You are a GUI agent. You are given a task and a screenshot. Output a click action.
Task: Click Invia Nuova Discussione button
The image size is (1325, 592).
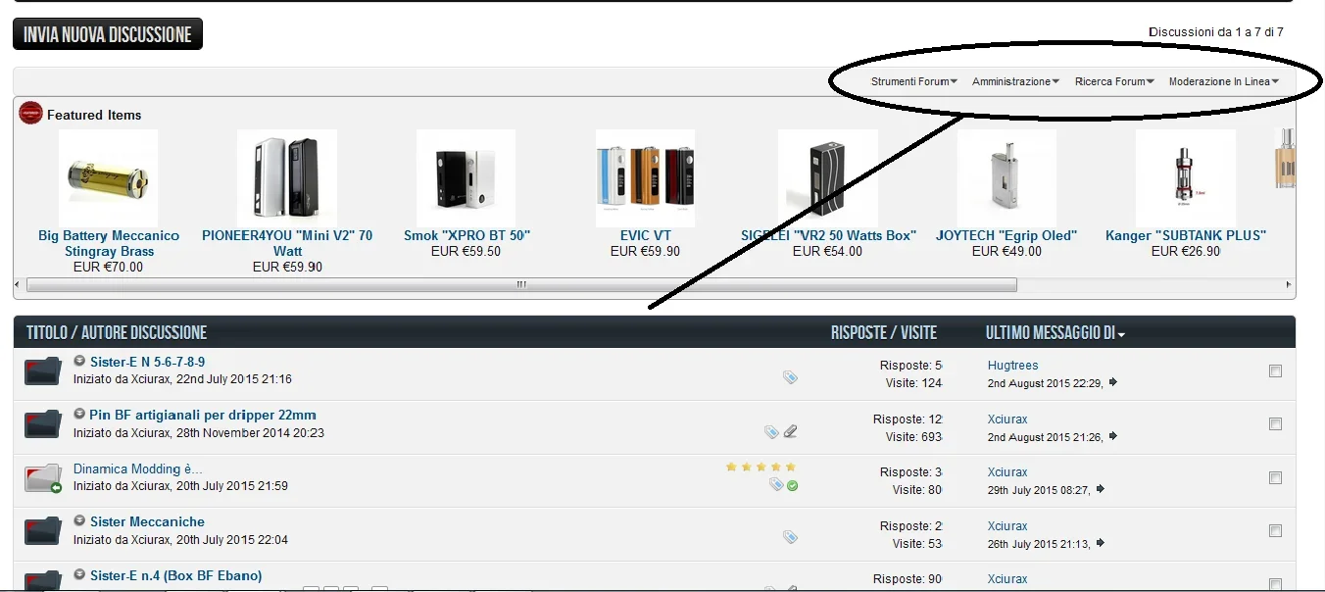point(108,34)
